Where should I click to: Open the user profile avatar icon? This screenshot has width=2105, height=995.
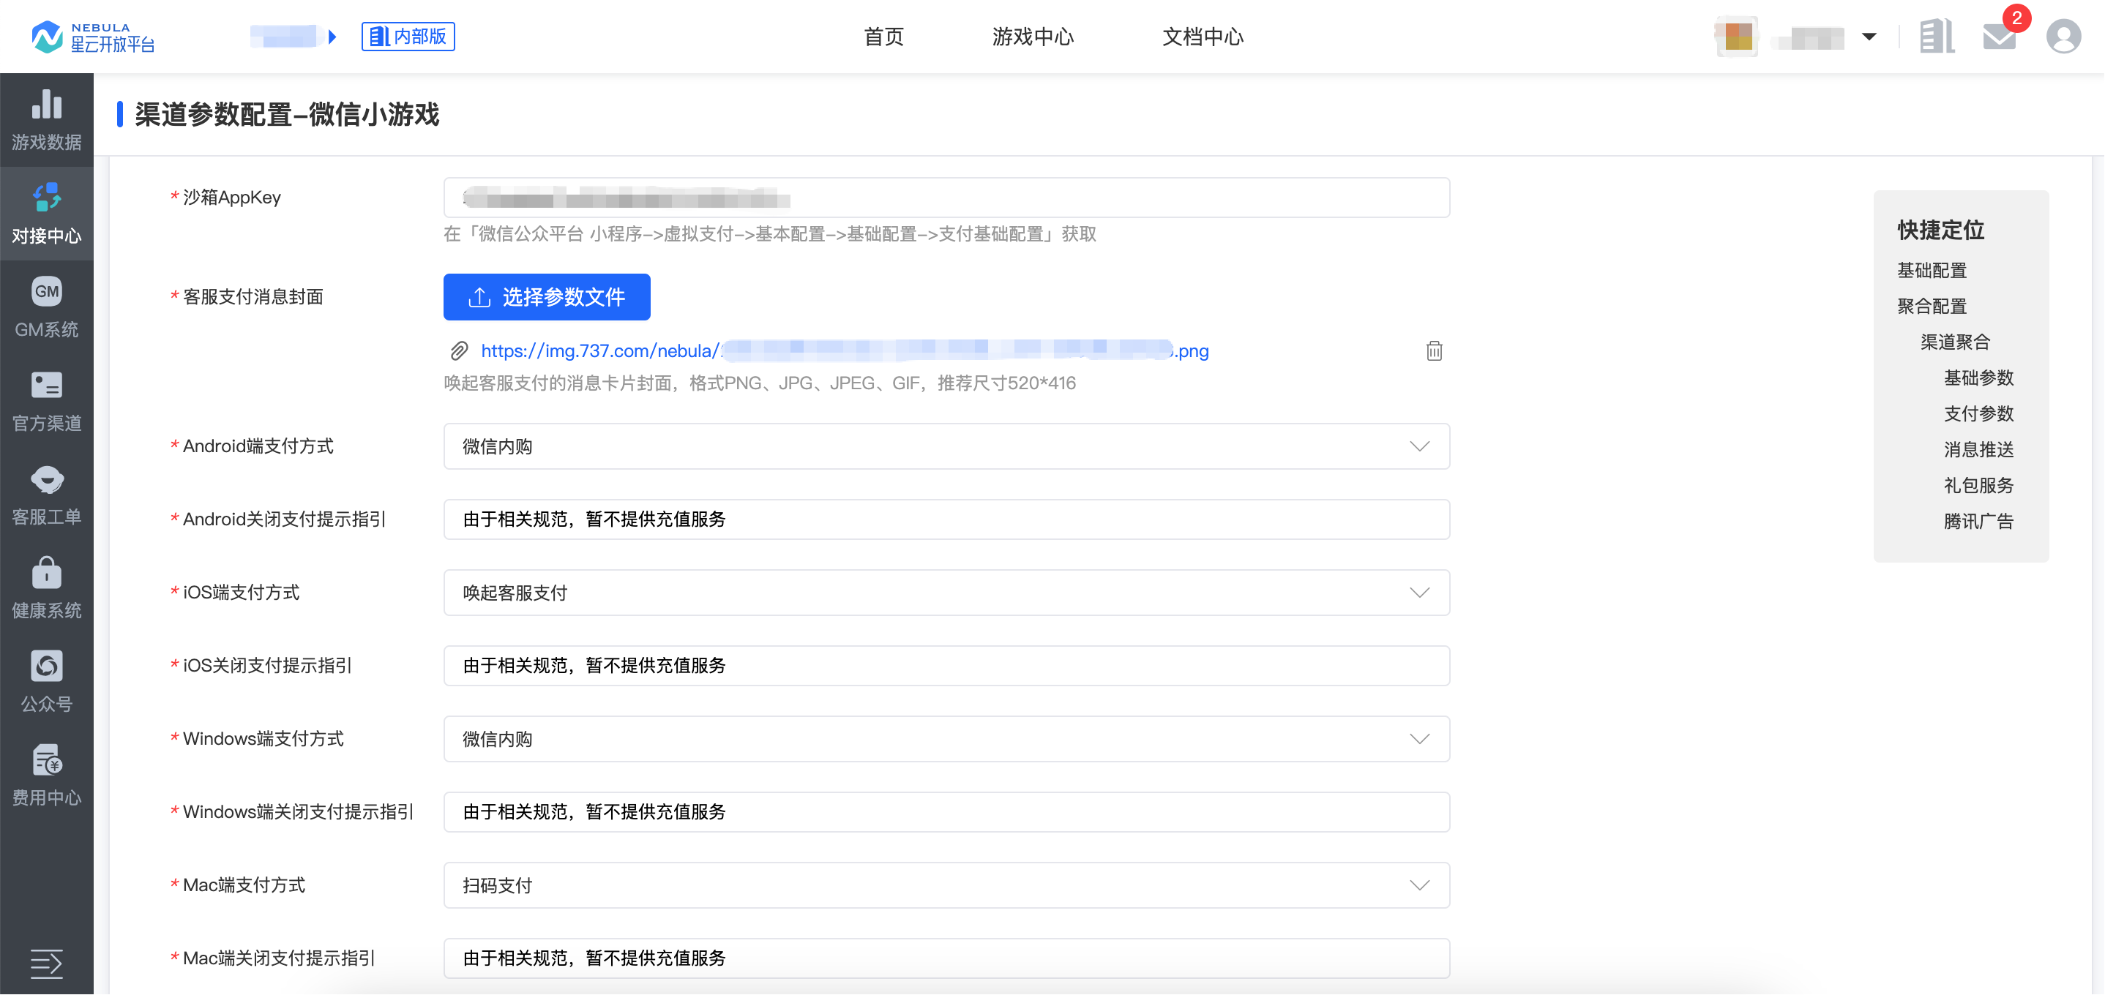[x=2063, y=37]
